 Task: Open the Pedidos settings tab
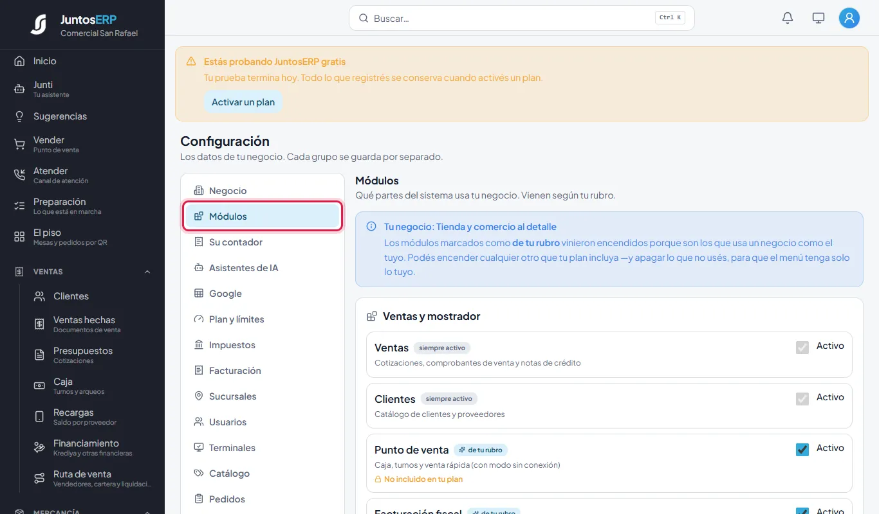coord(263,499)
